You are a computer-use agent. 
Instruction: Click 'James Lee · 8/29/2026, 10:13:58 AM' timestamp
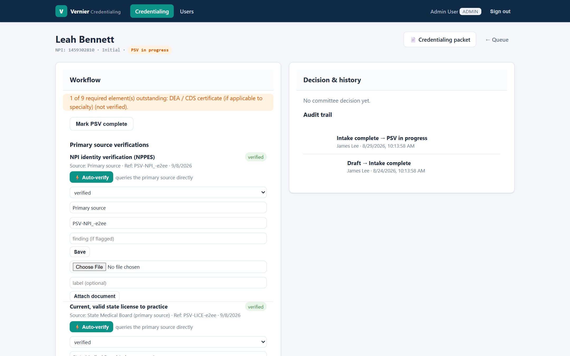pyautogui.click(x=376, y=146)
